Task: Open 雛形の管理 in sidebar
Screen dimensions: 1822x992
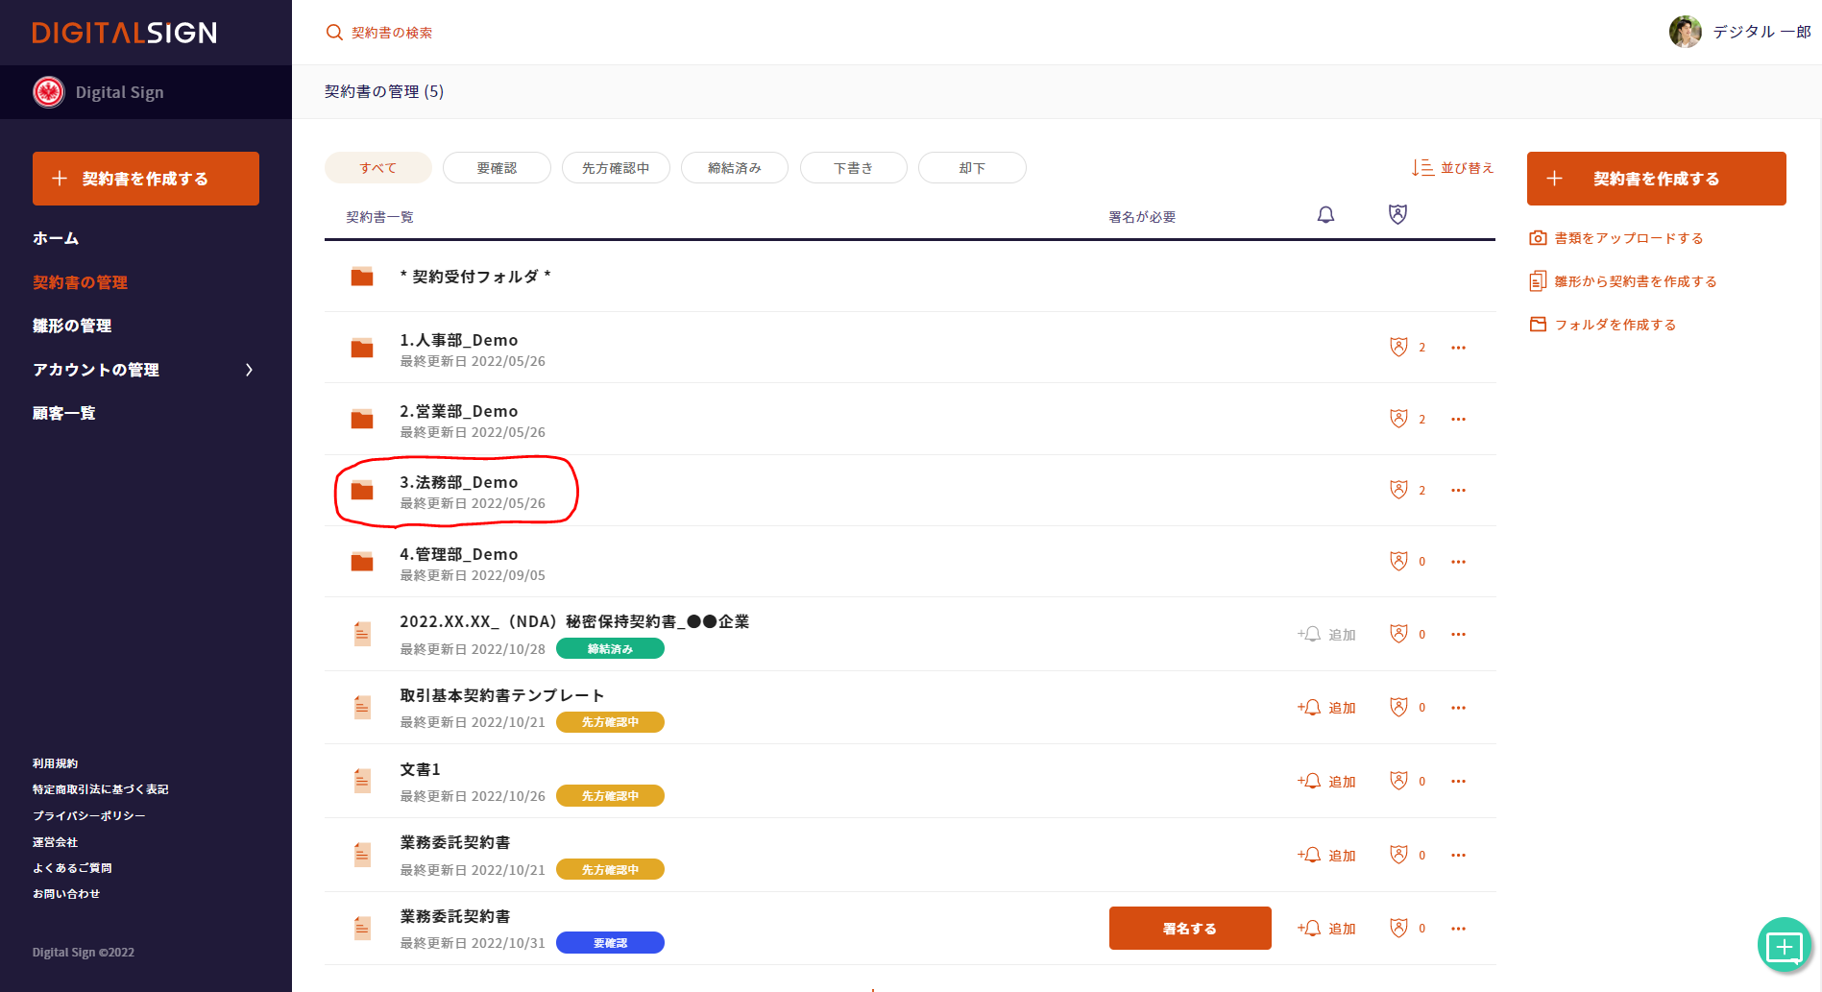Action: click(x=72, y=326)
